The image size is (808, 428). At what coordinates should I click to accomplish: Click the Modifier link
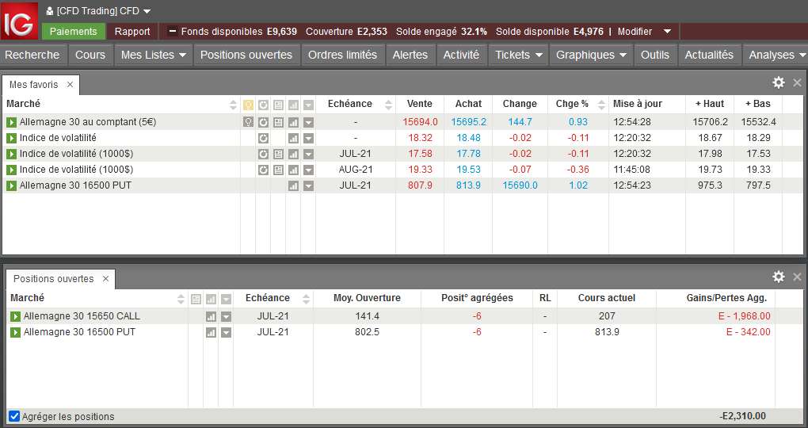[635, 32]
